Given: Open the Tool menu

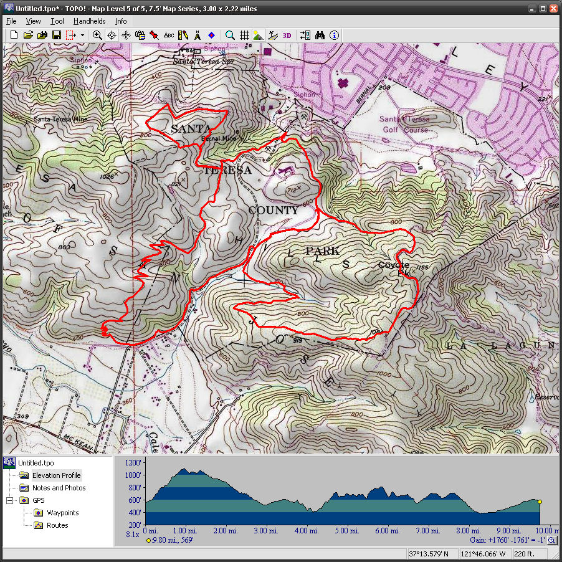Looking at the screenshot, I should [x=57, y=21].
